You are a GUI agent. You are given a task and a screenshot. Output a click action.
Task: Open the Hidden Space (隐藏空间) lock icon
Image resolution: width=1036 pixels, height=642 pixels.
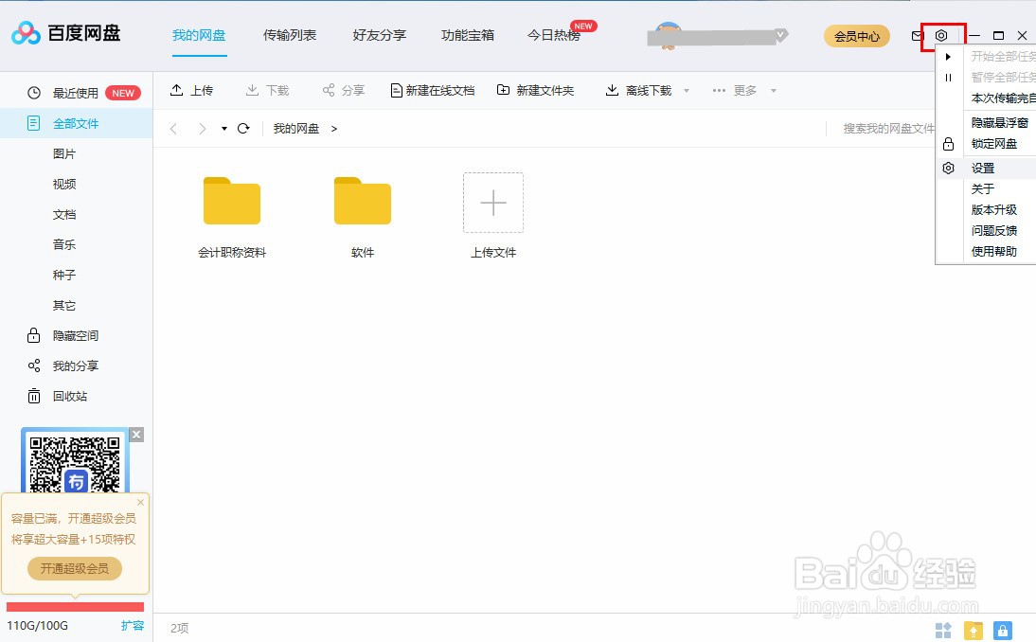coord(34,335)
